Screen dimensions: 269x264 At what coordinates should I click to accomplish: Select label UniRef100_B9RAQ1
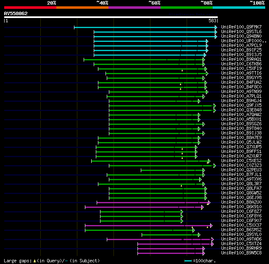(x=241, y=59)
